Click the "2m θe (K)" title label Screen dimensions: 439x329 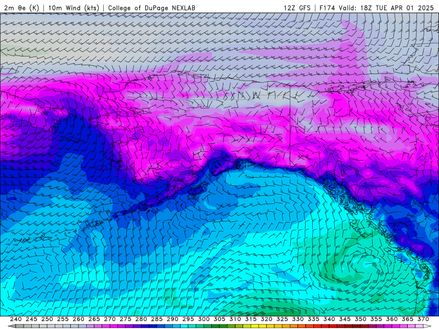click(21, 8)
